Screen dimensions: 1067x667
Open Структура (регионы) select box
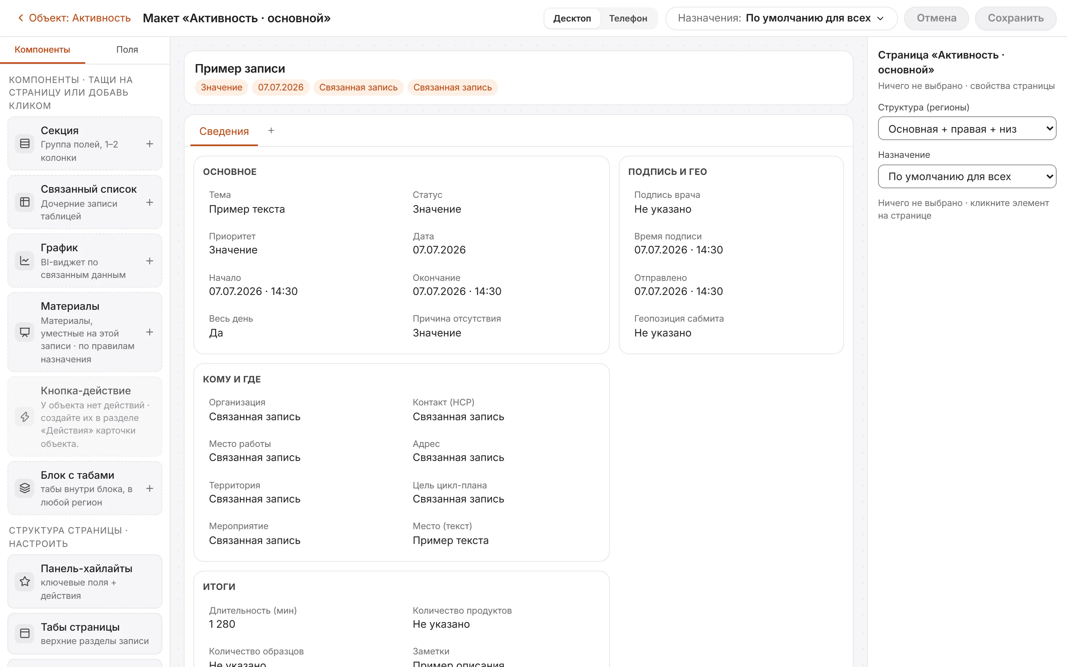[x=967, y=128]
